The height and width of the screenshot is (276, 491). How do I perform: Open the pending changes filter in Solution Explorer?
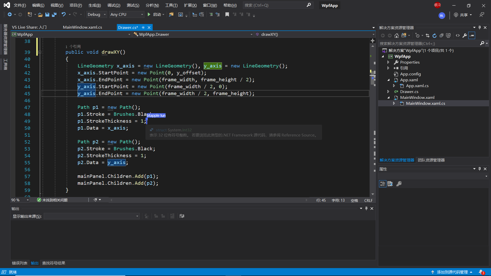pyautogui.click(x=418, y=36)
